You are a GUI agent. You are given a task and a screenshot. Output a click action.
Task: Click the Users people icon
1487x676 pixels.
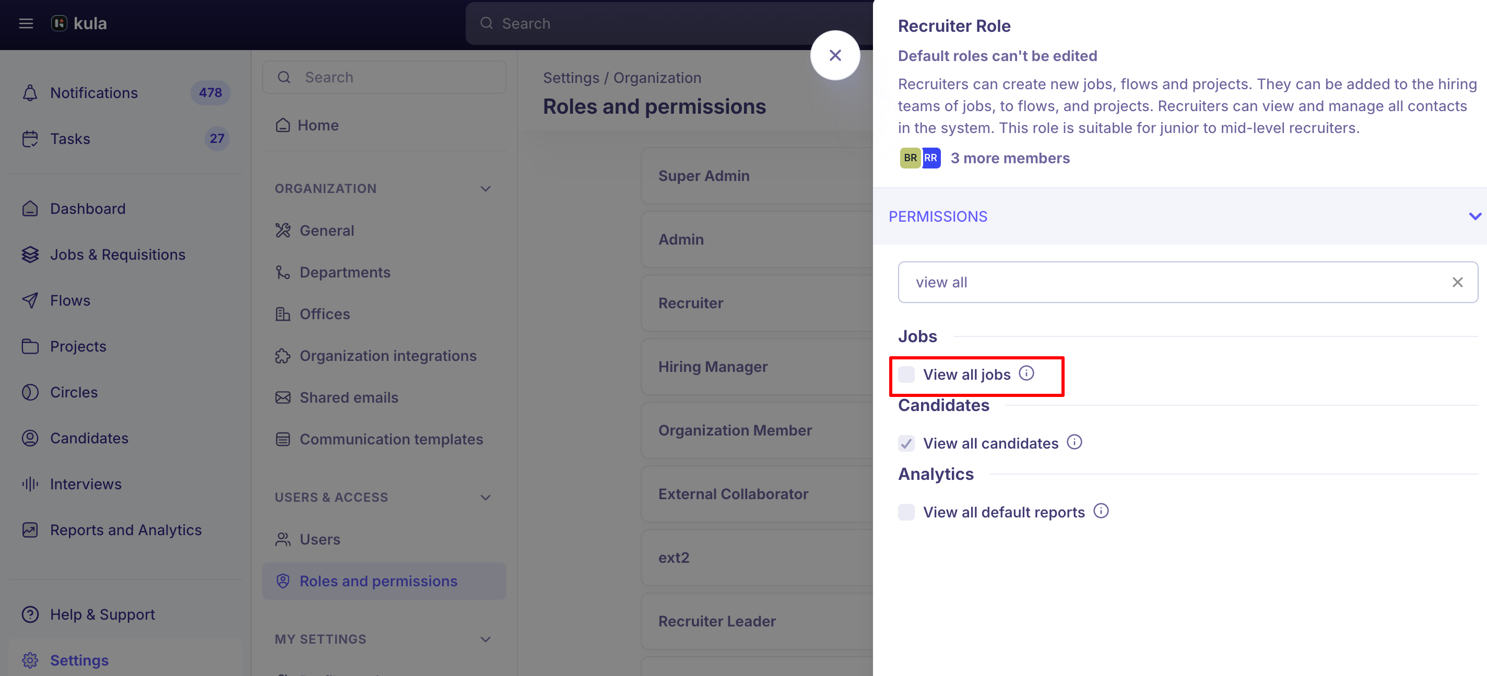click(x=283, y=539)
